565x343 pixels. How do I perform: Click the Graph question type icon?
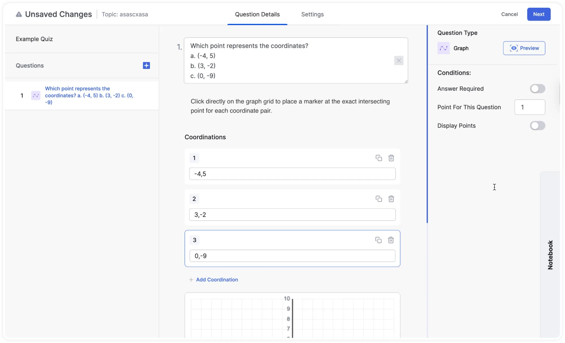(x=443, y=48)
